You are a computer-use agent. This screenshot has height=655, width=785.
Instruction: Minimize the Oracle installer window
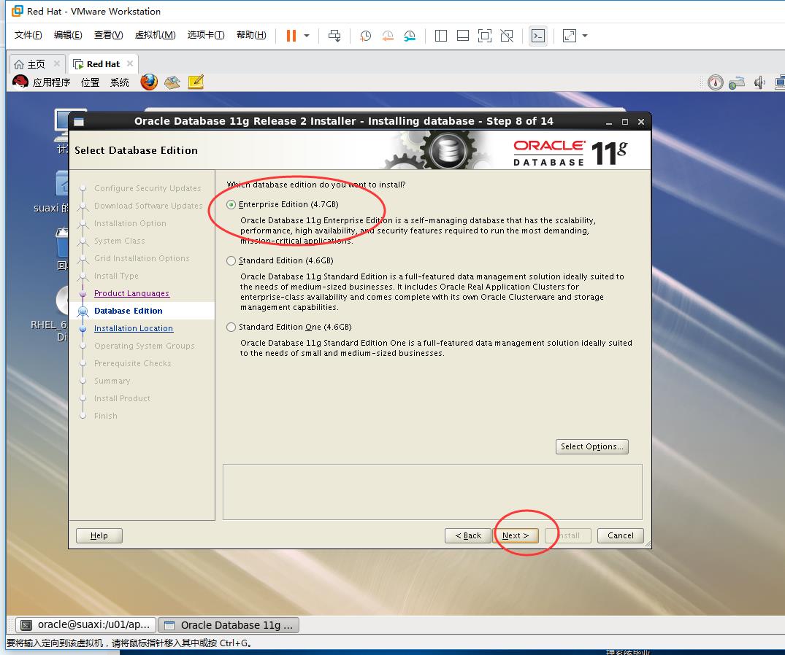coord(609,122)
